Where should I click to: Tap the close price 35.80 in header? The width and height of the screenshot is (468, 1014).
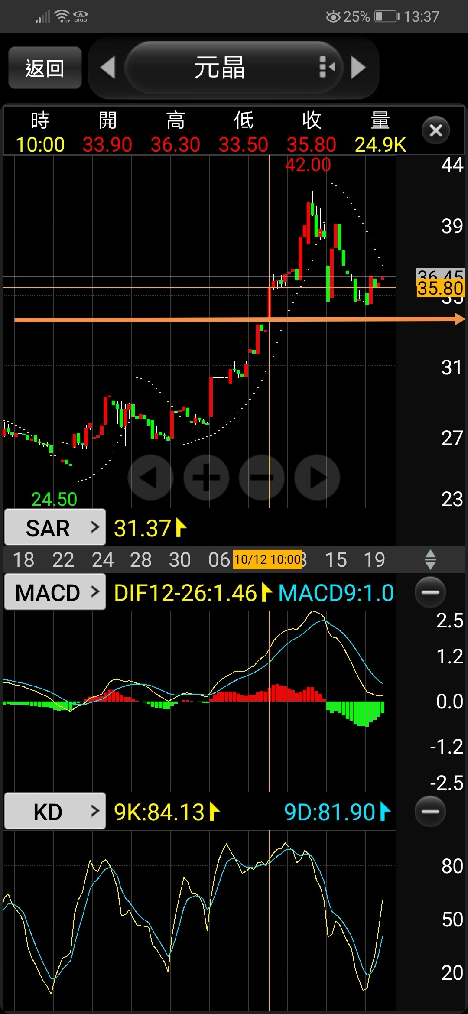click(312, 144)
